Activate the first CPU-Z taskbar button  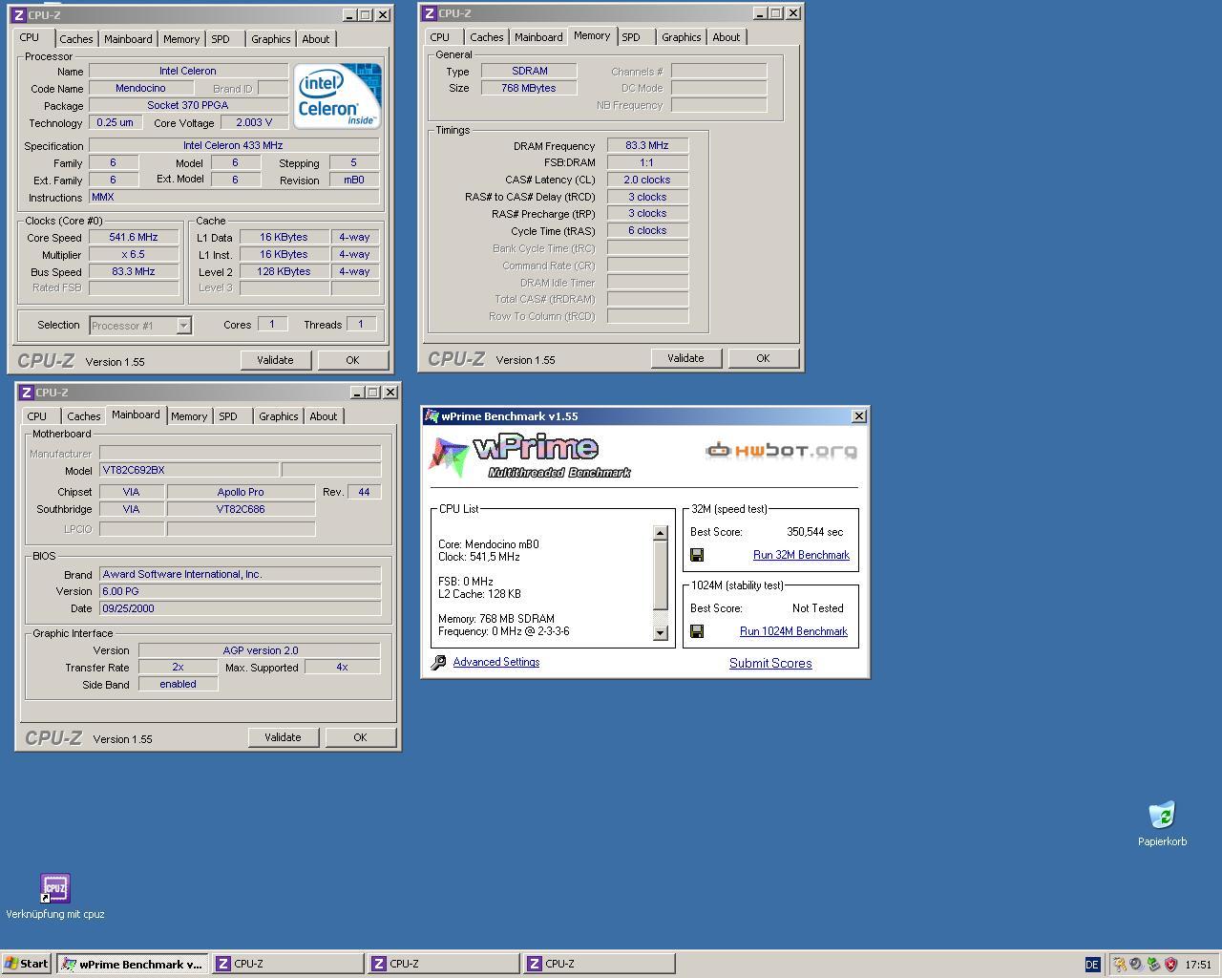tap(287, 964)
